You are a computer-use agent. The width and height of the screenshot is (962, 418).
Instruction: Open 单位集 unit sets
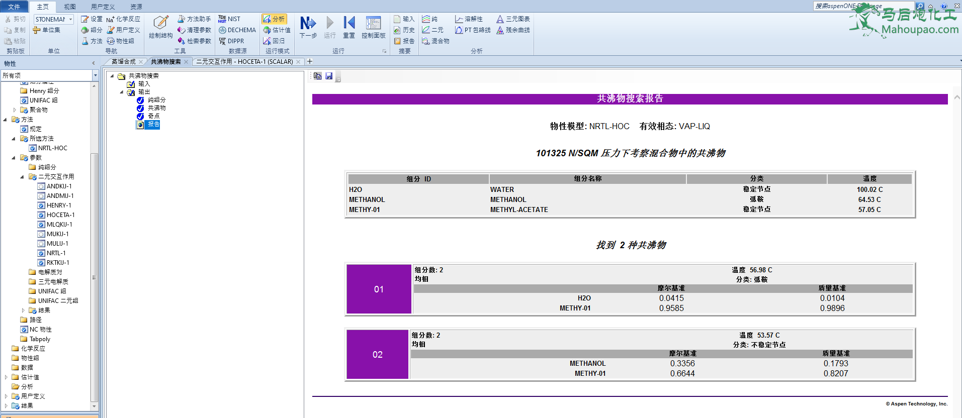click(47, 30)
